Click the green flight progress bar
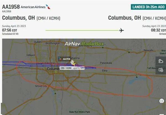 (x=82, y=30)
